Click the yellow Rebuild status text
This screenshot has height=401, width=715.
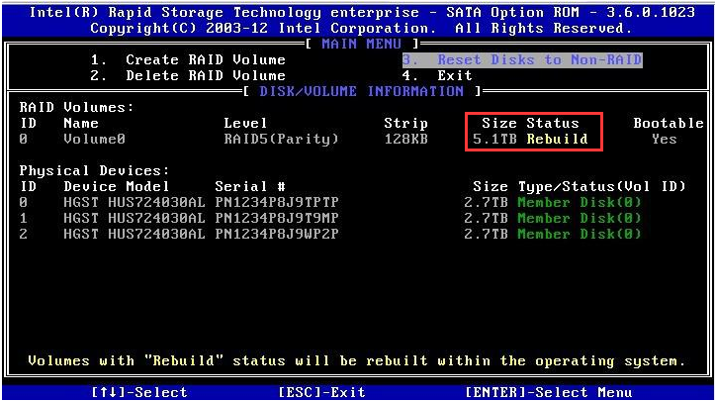point(557,140)
